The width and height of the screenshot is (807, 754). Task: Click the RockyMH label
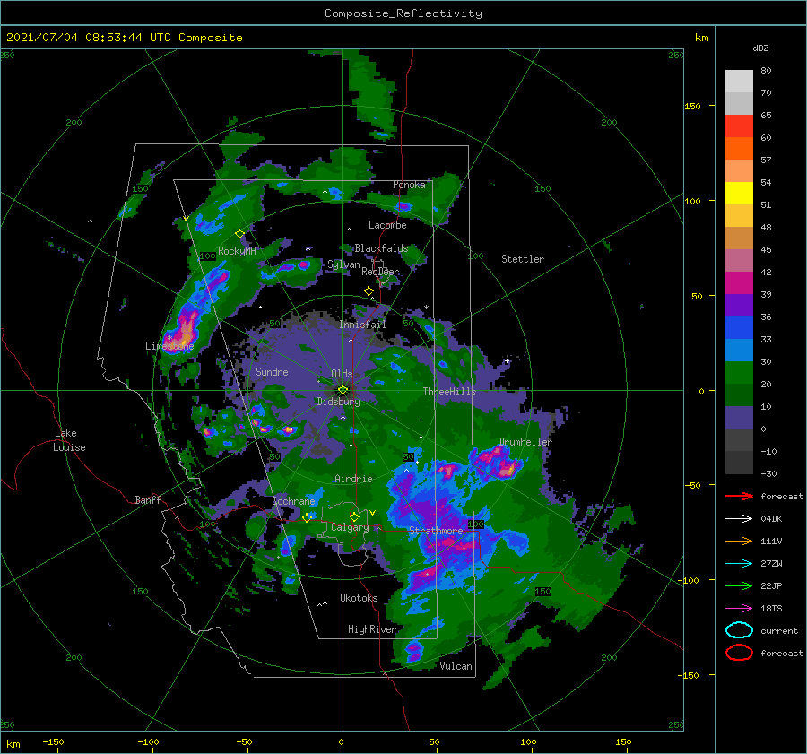(x=237, y=251)
